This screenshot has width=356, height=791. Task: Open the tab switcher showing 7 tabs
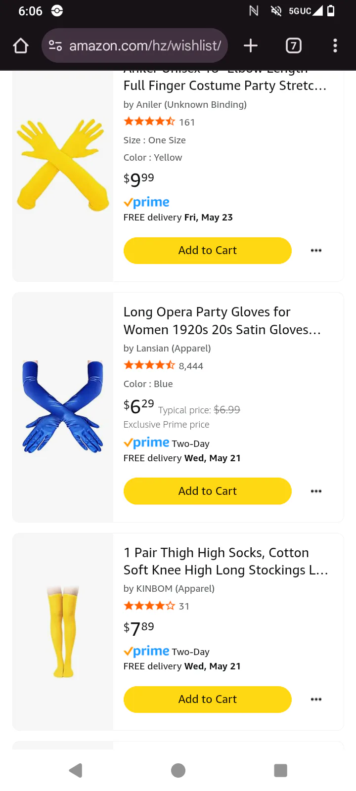coord(293,46)
